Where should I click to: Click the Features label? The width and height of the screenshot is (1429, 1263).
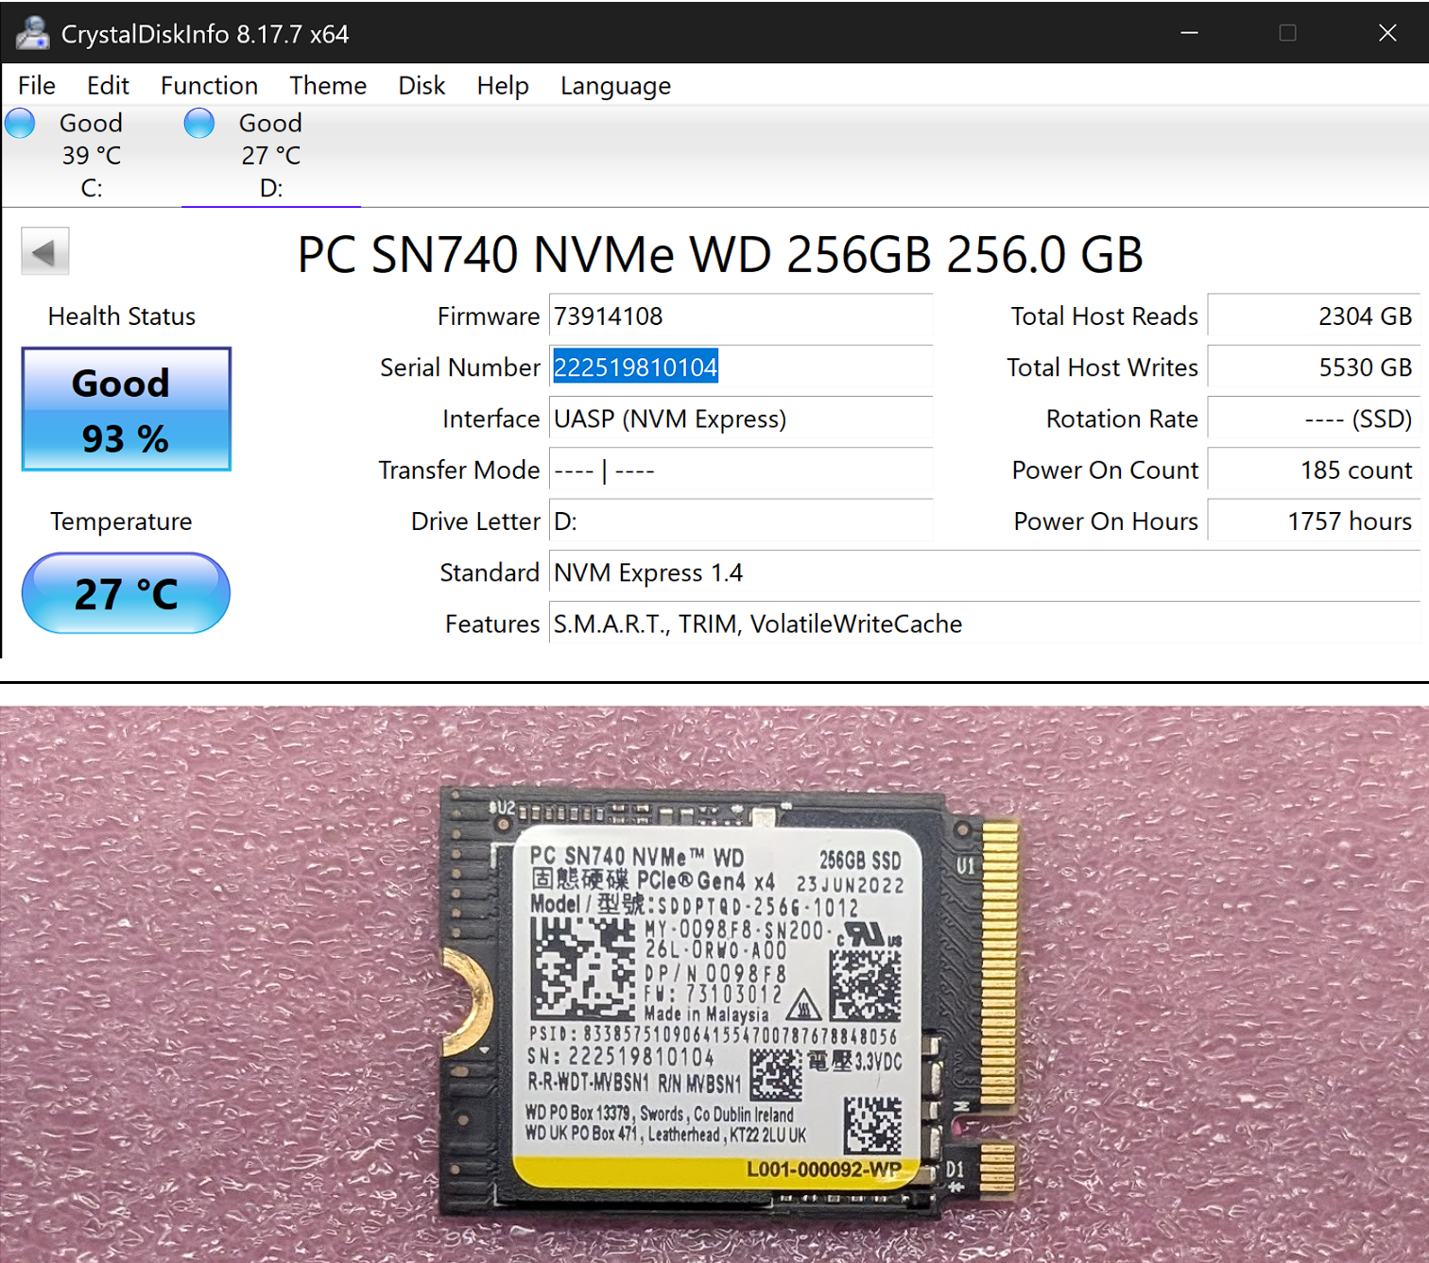(x=492, y=624)
